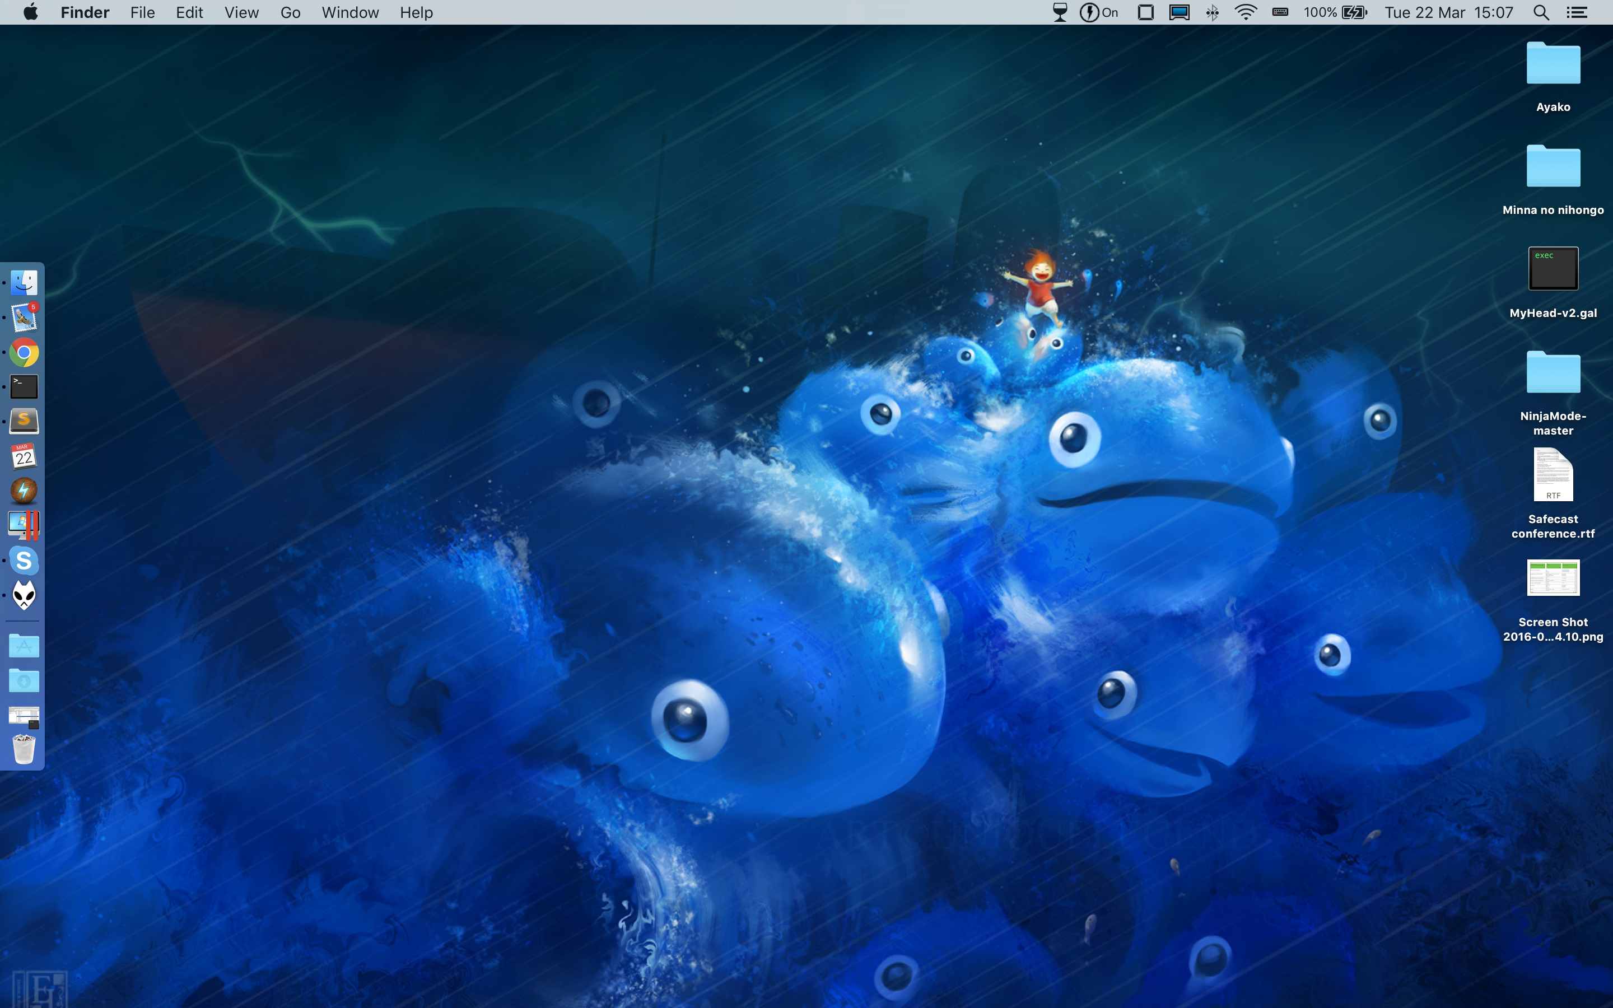Toggle the lightning 'On' menu bar item
The image size is (1613, 1008).
(1098, 13)
